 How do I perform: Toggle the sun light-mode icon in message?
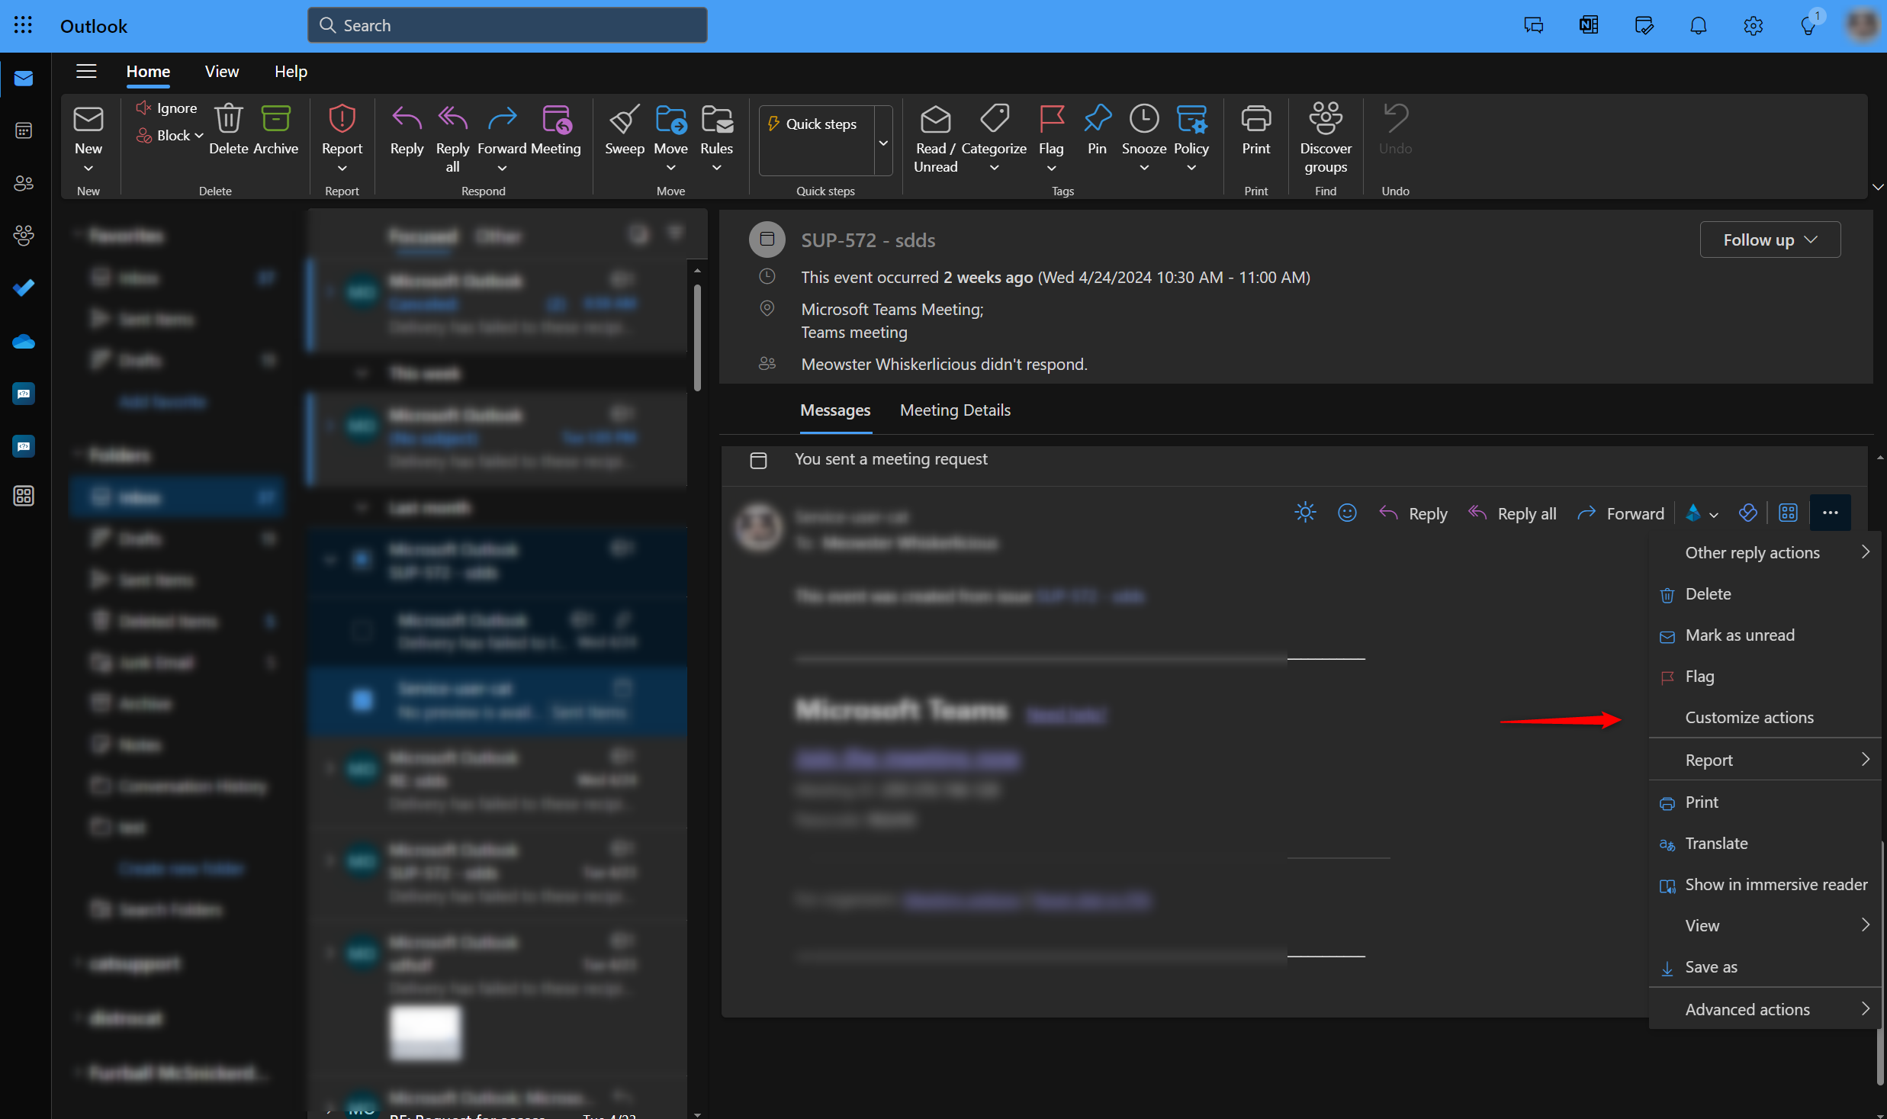pos(1305,513)
